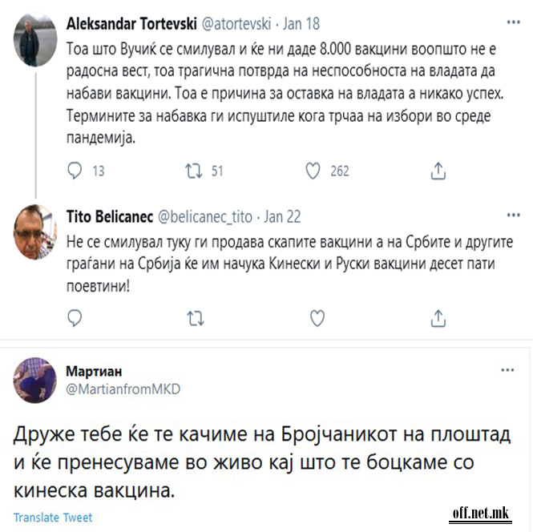Share Aleksandar Tortevski's tweet

click(x=438, y=171)
